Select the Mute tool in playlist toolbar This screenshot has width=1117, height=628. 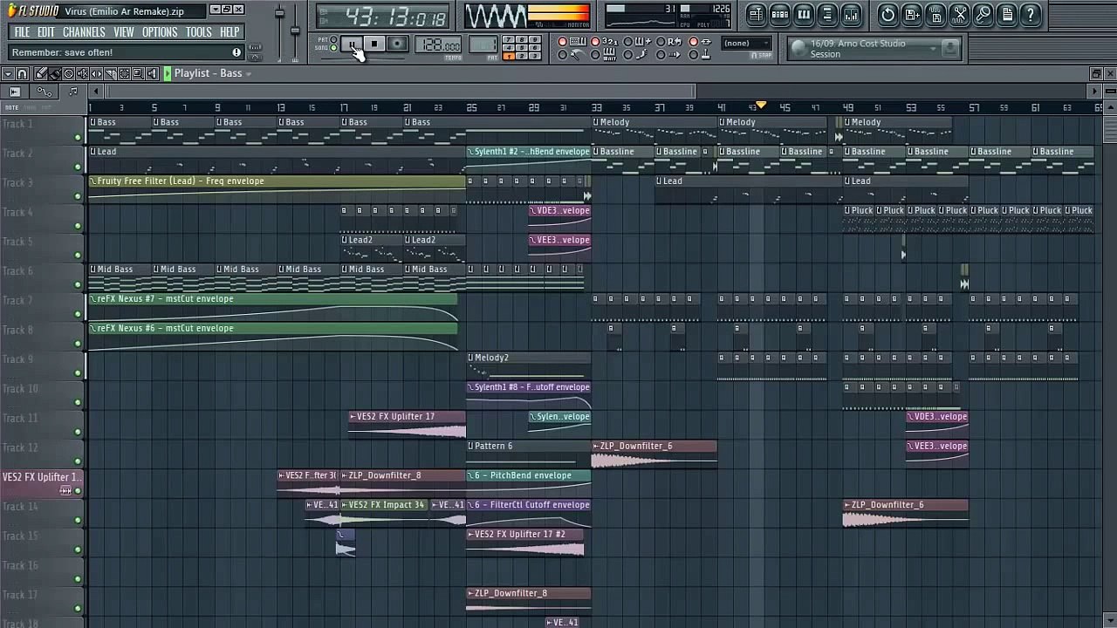82,74
